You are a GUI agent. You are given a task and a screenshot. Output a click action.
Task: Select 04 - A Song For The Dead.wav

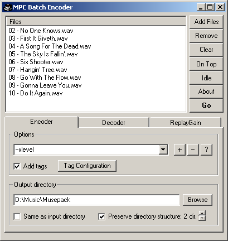(50, 46)
